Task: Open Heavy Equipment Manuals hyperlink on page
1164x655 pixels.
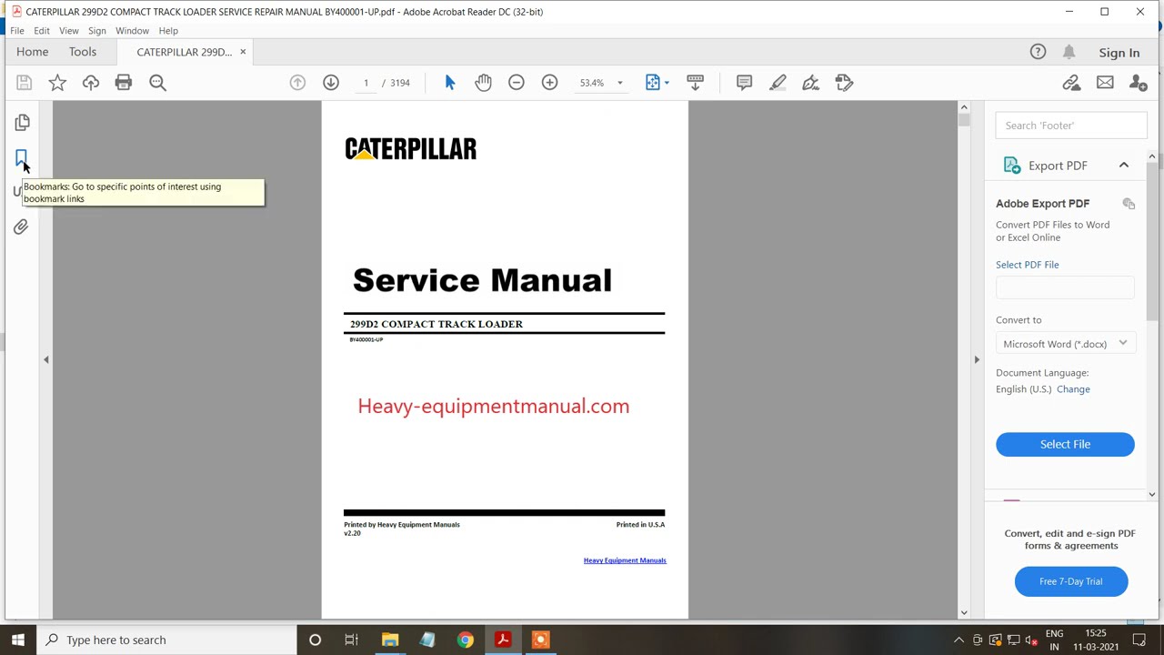Action: (x=625, y=560)
